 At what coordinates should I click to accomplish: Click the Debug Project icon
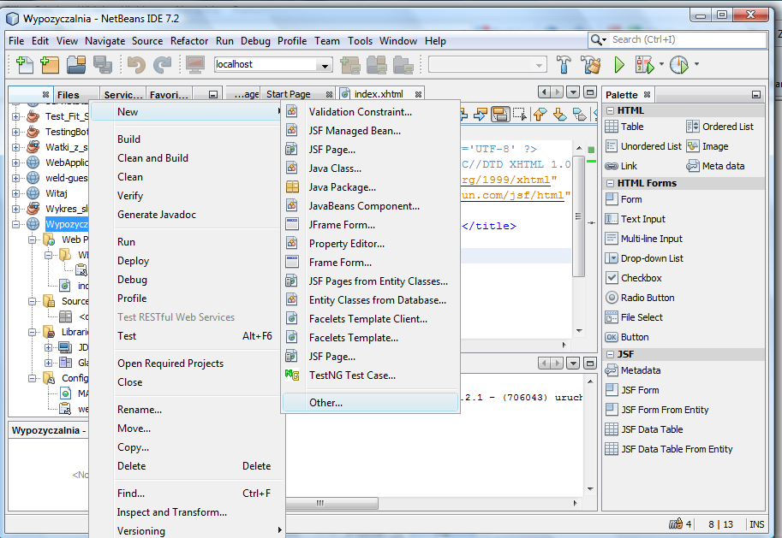tap(644, 65)
